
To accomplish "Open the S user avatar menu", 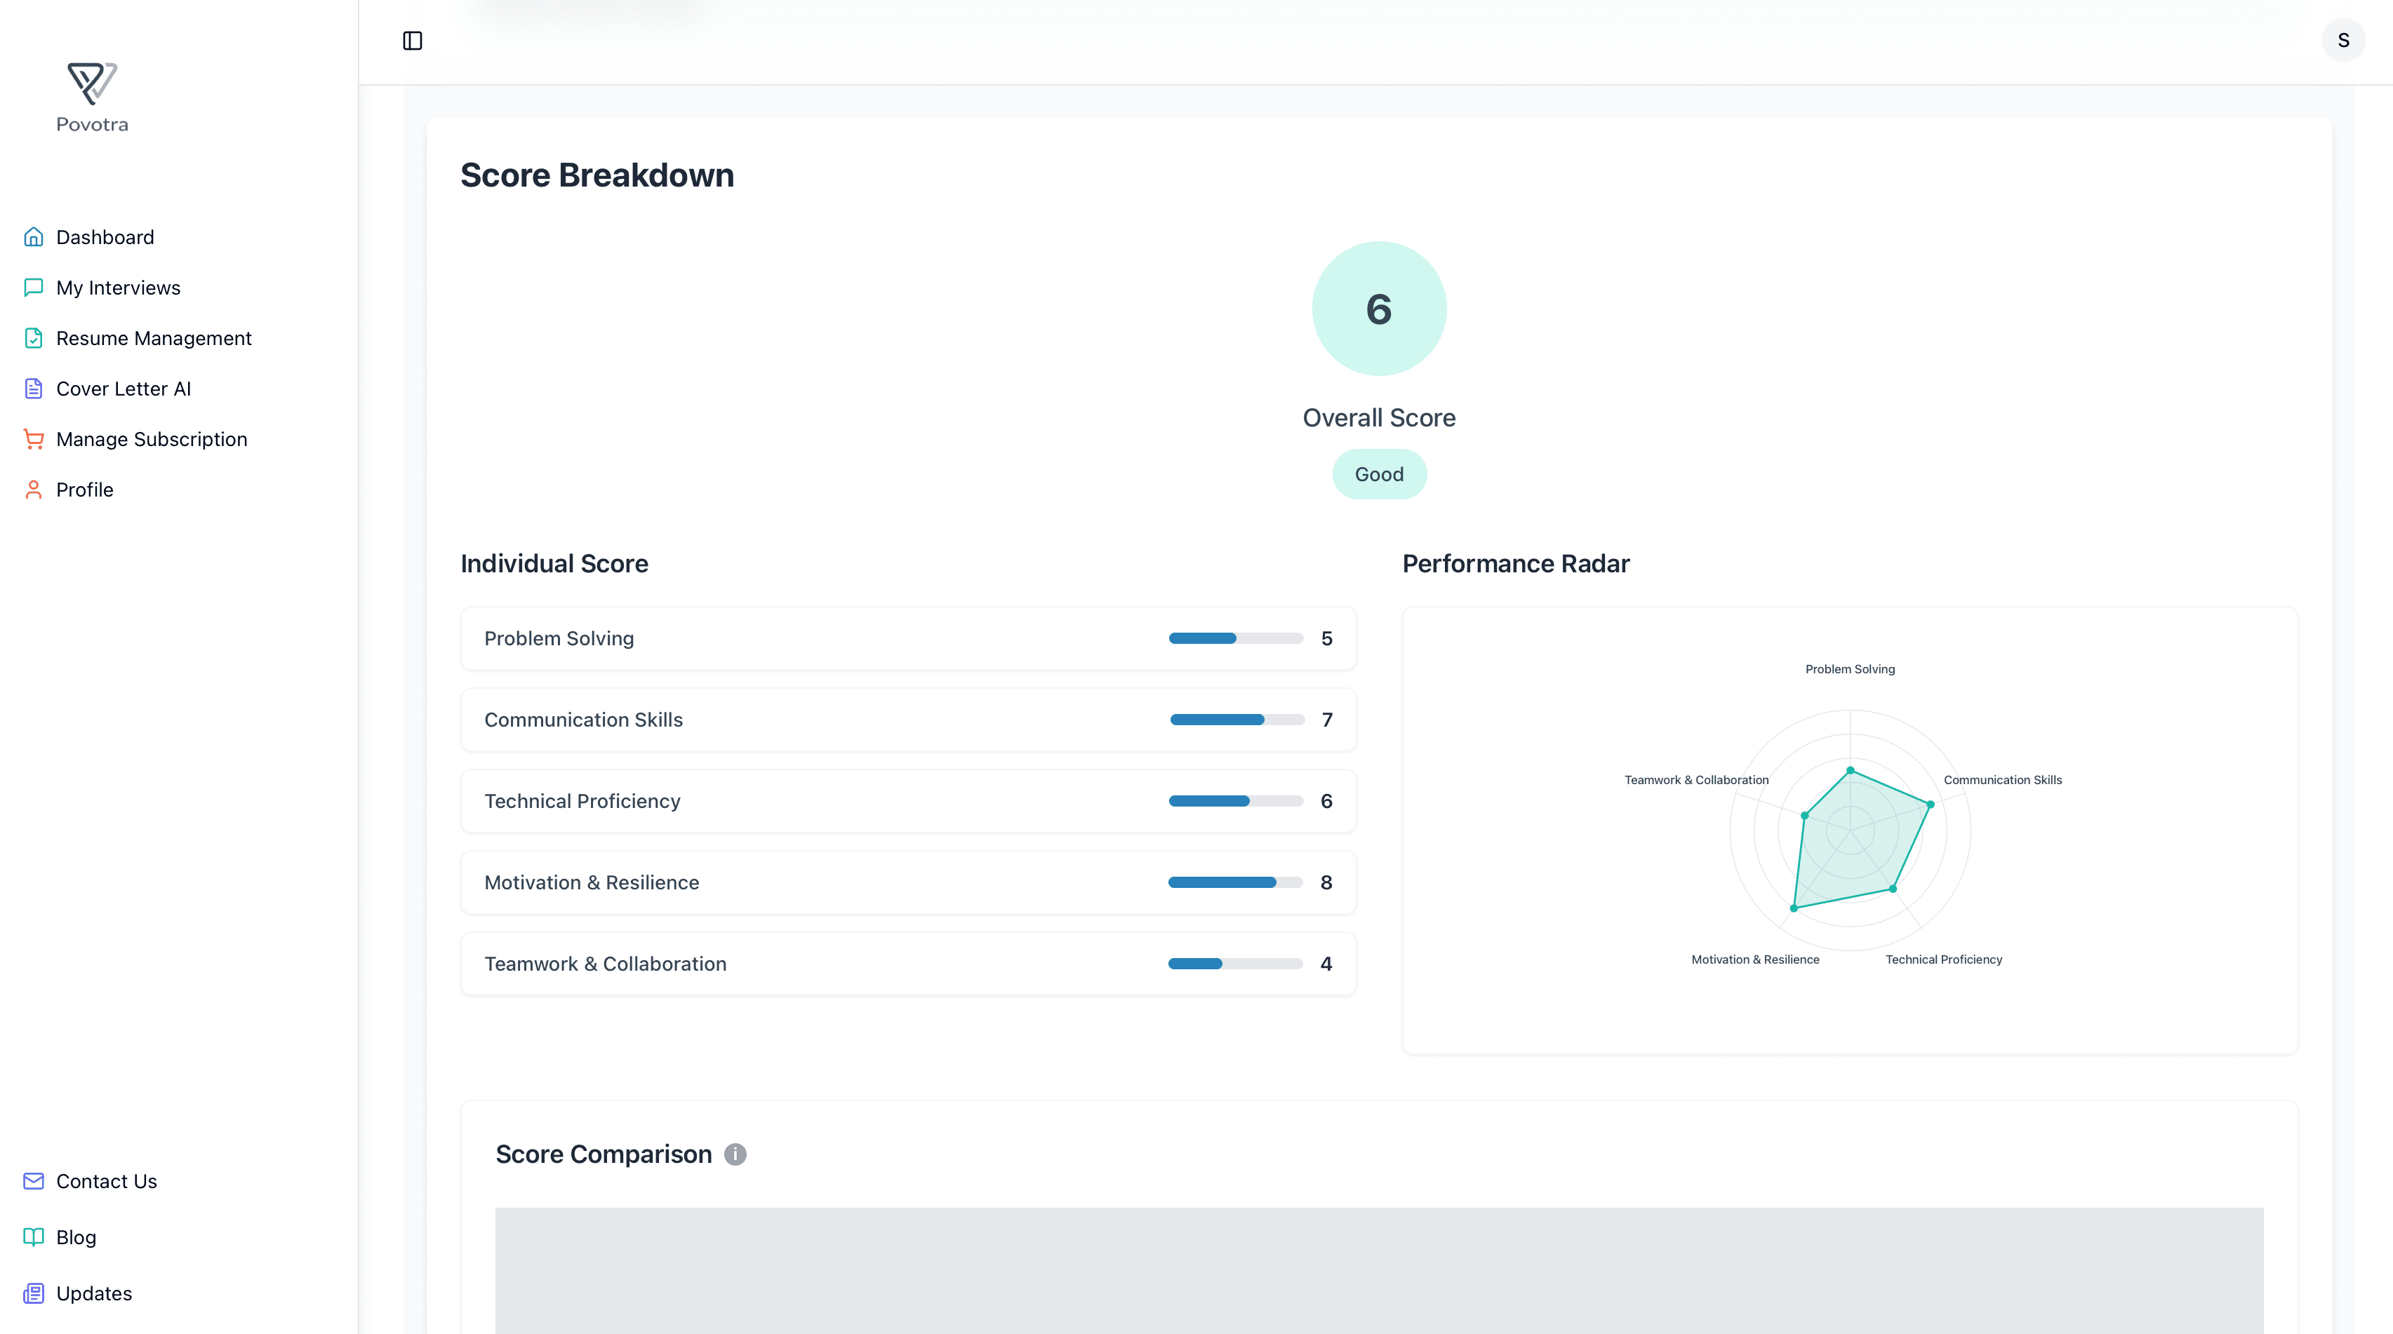I will [2343, 41].
